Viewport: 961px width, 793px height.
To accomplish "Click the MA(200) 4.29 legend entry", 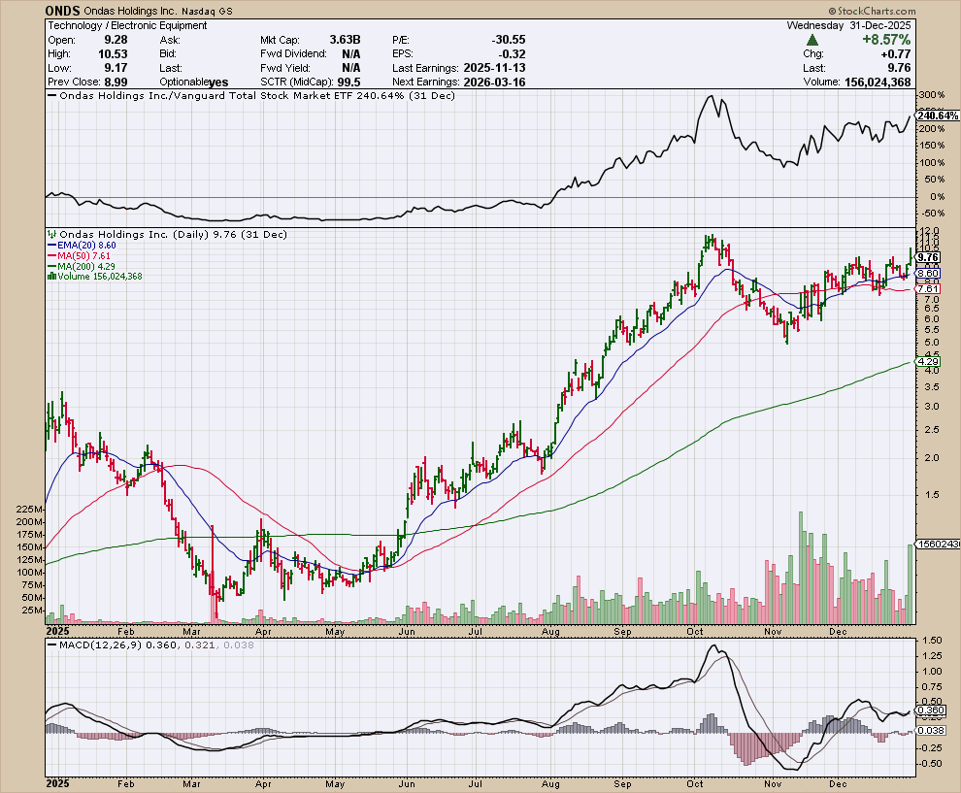I will (x=82, y=266).
